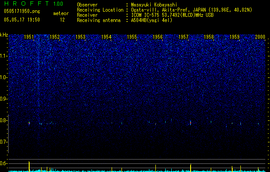
Task: Click the A504HB yagi antenna text
Action: [152, 20]
